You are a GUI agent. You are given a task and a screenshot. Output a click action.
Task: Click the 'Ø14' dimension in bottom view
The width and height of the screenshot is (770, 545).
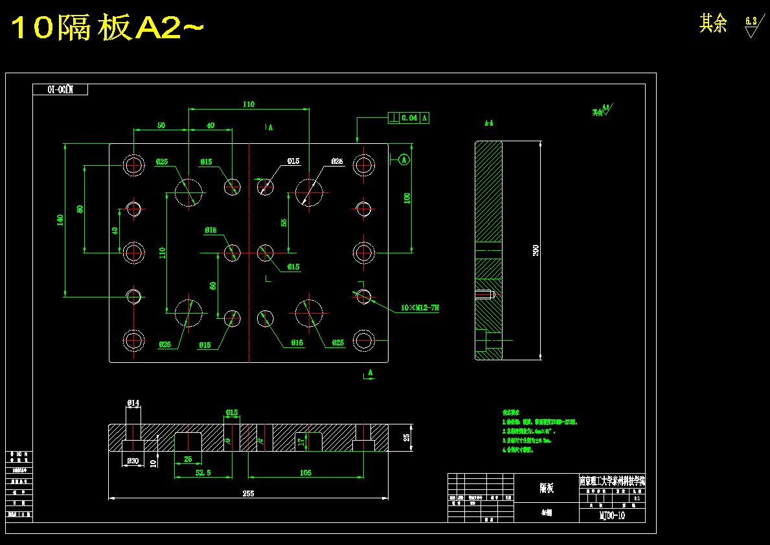tap(133, 403)
